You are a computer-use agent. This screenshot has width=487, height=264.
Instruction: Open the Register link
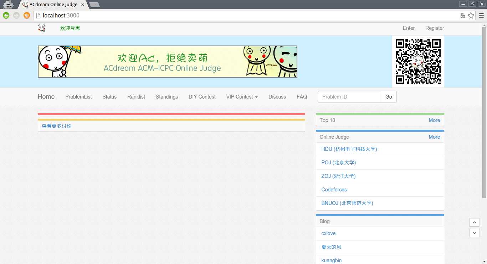[x=435, y=28]
